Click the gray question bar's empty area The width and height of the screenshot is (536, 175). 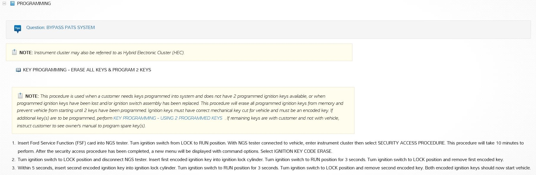[x=296, y=30]
